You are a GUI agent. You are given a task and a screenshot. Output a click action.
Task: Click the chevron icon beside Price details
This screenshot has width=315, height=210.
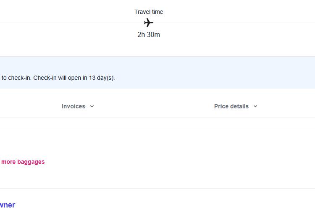[255, 106]
